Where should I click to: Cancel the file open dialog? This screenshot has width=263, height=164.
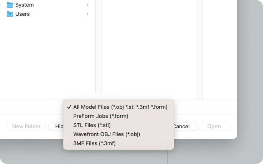[x=185, y=126]
